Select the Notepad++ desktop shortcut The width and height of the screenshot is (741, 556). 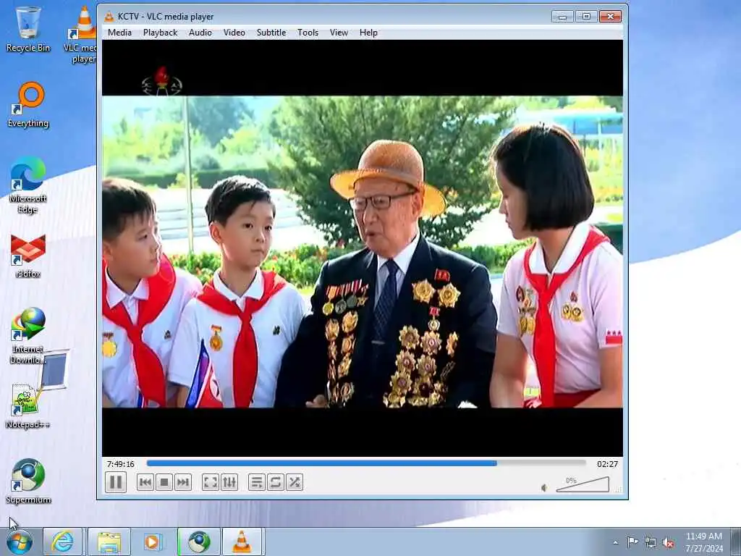pyautogui.click(x=28, y=407)
